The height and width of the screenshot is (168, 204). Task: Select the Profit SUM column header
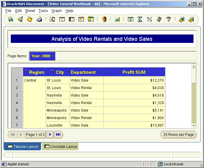(x=134, y=72)
